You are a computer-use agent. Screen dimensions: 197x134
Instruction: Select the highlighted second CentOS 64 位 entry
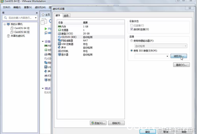coord(22,32)
